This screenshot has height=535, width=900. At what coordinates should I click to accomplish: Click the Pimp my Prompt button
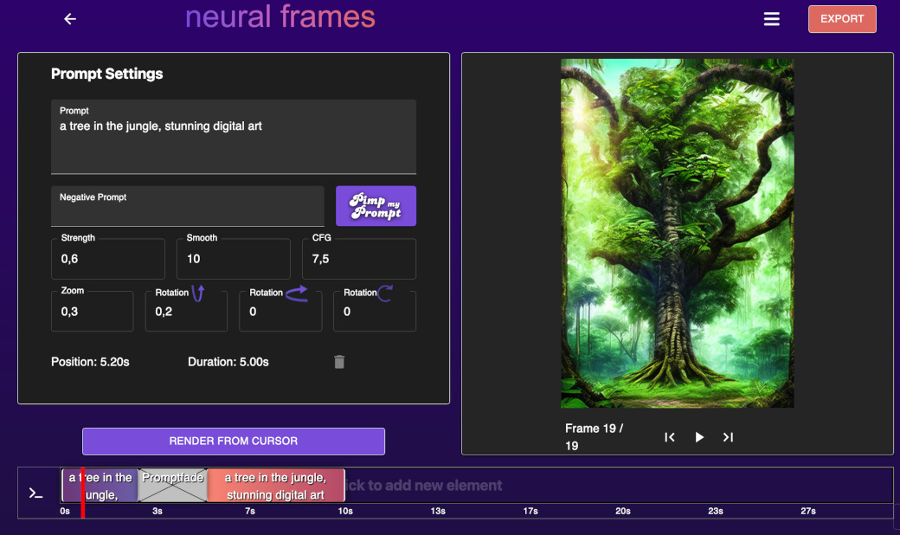[x=376, y=206]
